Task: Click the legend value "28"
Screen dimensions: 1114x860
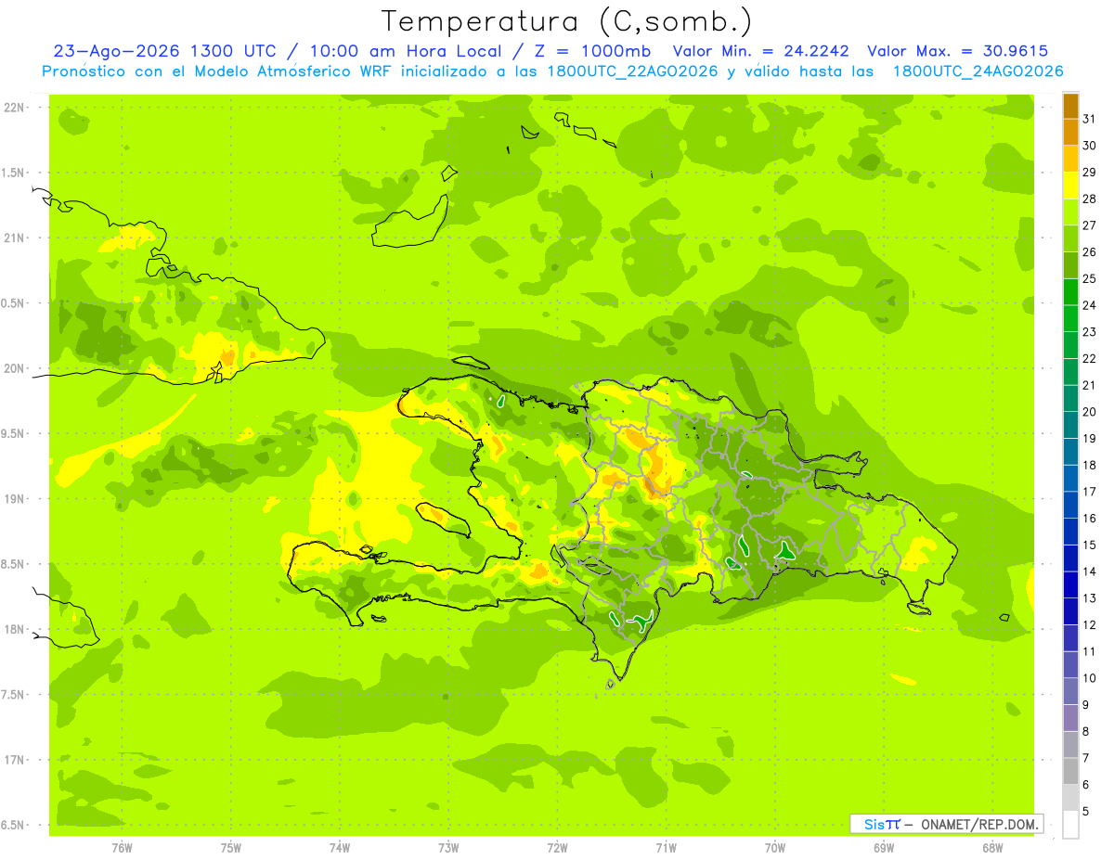Action: click(1090, 199)
